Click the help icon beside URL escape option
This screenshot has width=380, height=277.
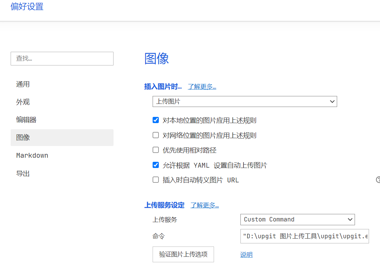coord(378,180)
